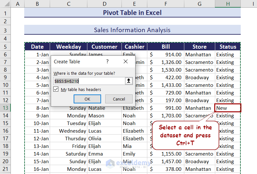The image size is (257, 174).
Task: Select the Sales Information Analysis subtitle cell
Action: [132, 30]
